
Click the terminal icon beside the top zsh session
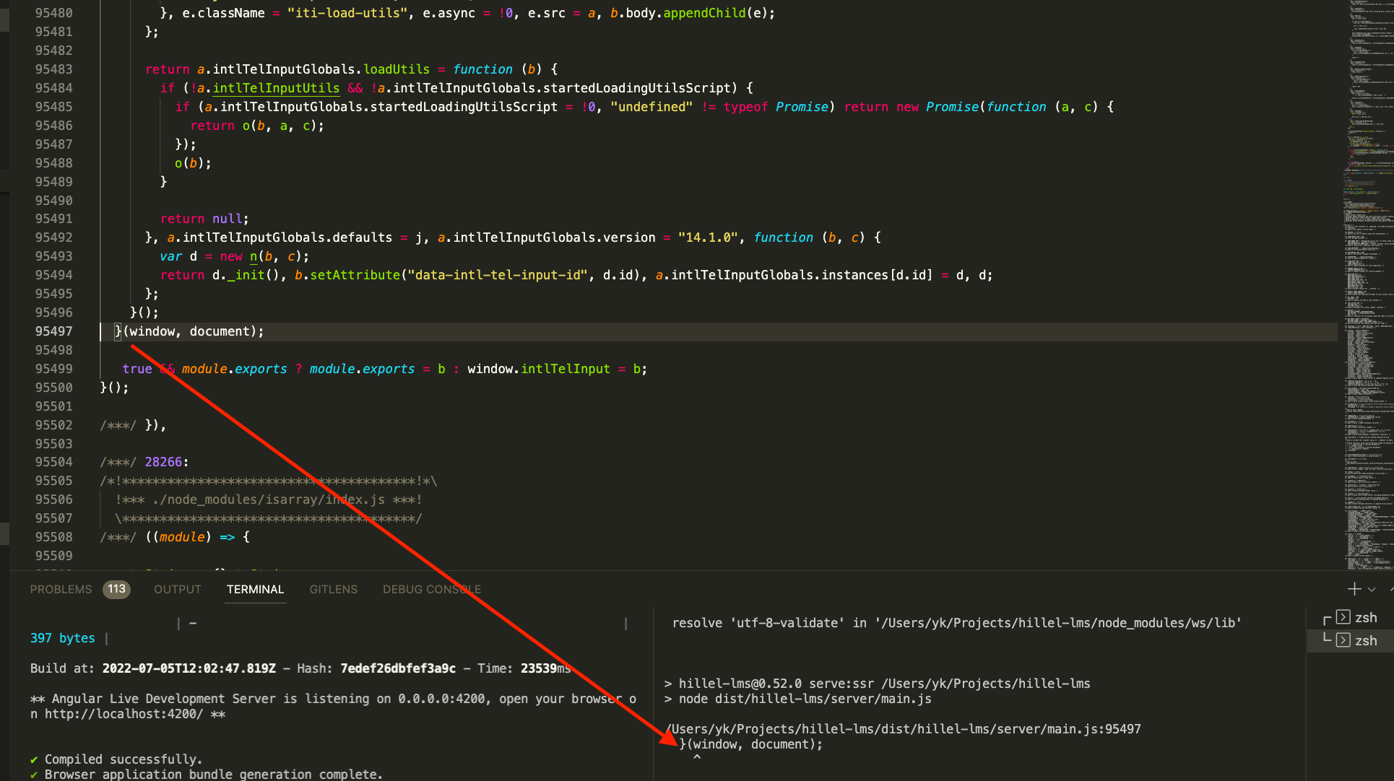(1343, 617)
